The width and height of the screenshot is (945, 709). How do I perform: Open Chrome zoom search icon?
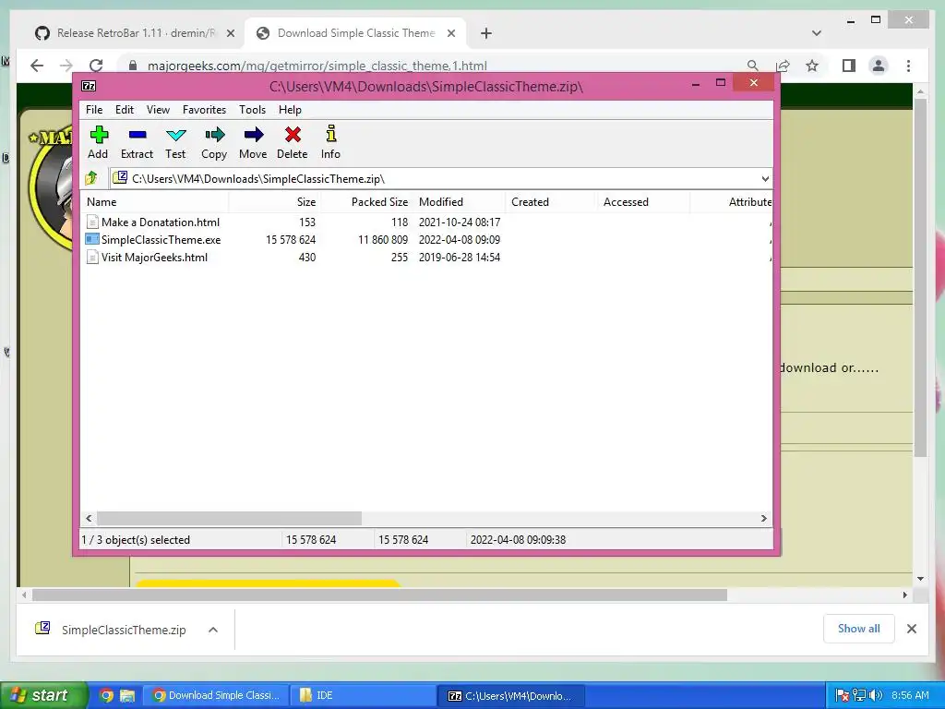[x=752, y=66]
